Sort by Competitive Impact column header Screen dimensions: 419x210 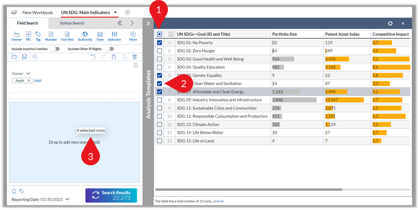(x=391, y=34)
